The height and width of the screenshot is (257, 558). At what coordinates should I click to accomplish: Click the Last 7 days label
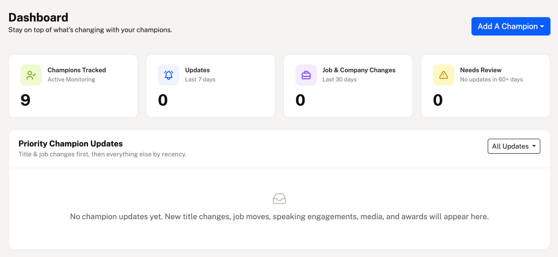click(x=200, y=79)
